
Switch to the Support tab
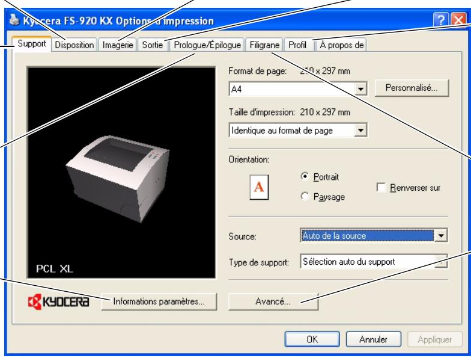point(31,44)
